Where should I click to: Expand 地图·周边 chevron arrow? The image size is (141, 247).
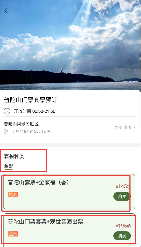(133, 128)
